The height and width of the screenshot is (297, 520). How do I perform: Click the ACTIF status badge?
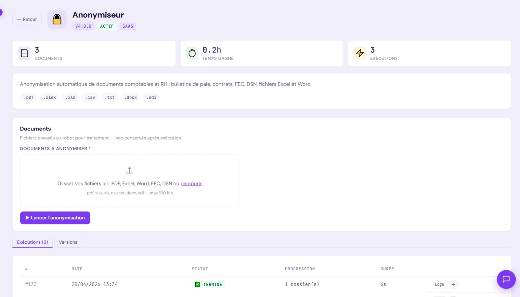[x=107, y=26]
